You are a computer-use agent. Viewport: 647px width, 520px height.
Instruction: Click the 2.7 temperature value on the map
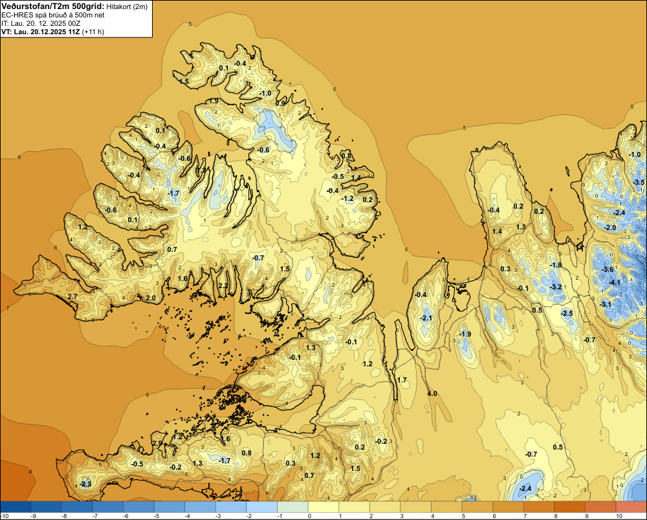coord(72,296)
